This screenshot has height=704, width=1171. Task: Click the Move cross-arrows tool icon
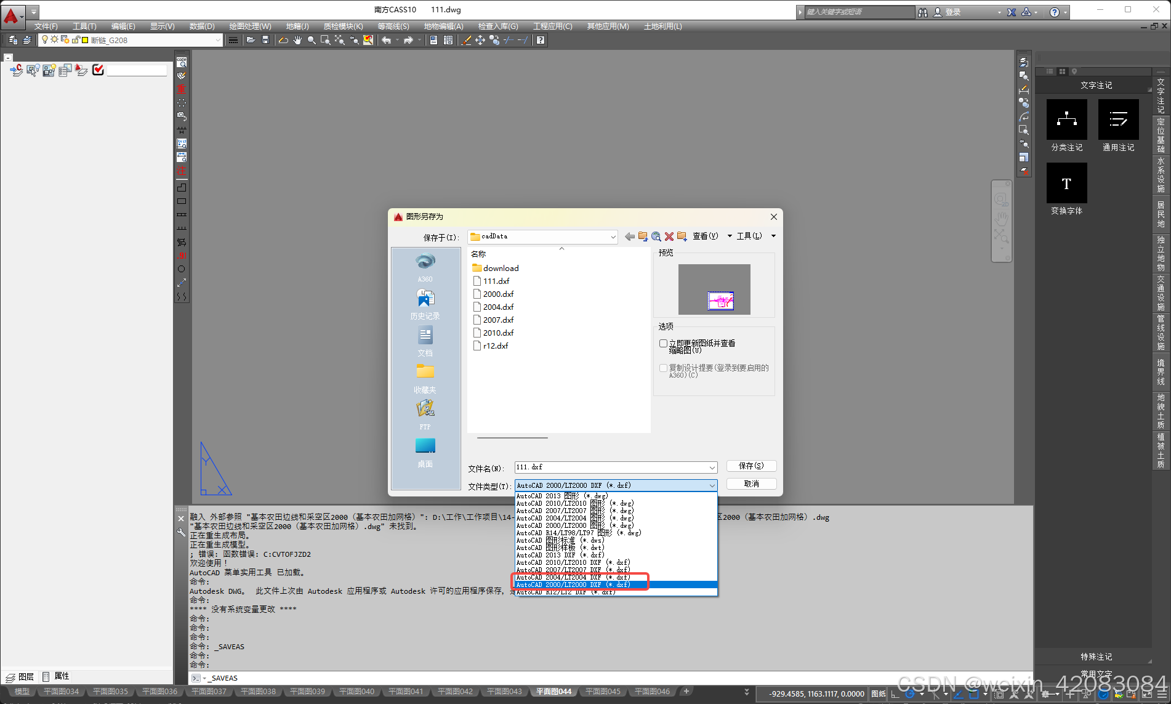click(480, 40)
